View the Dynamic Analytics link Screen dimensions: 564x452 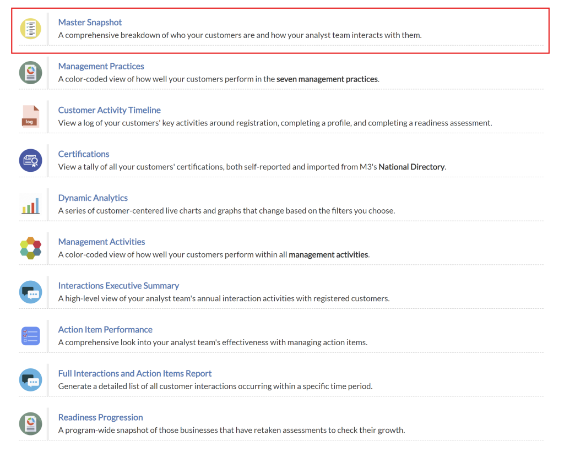coord(93,198)
